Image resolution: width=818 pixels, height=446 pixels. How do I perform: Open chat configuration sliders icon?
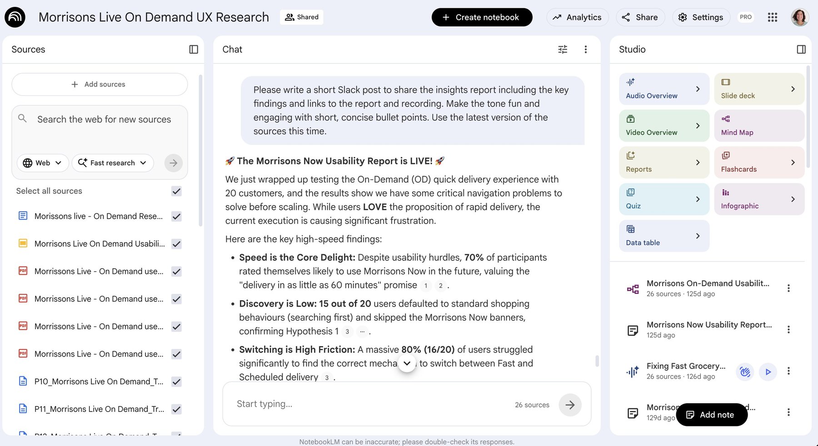(563, 50)
